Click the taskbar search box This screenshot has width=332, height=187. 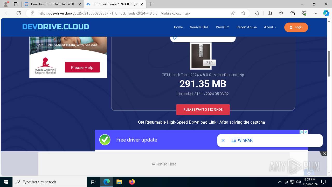[x=50, y=182]
